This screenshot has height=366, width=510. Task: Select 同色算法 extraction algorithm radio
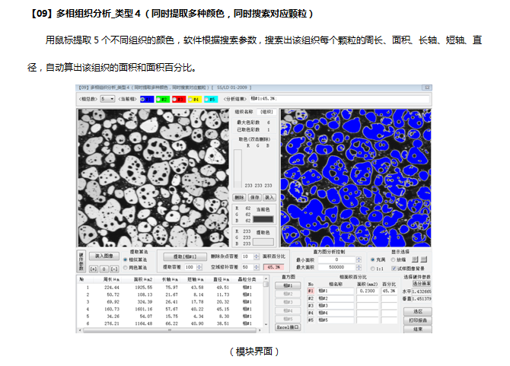click(x=126, y=268)
